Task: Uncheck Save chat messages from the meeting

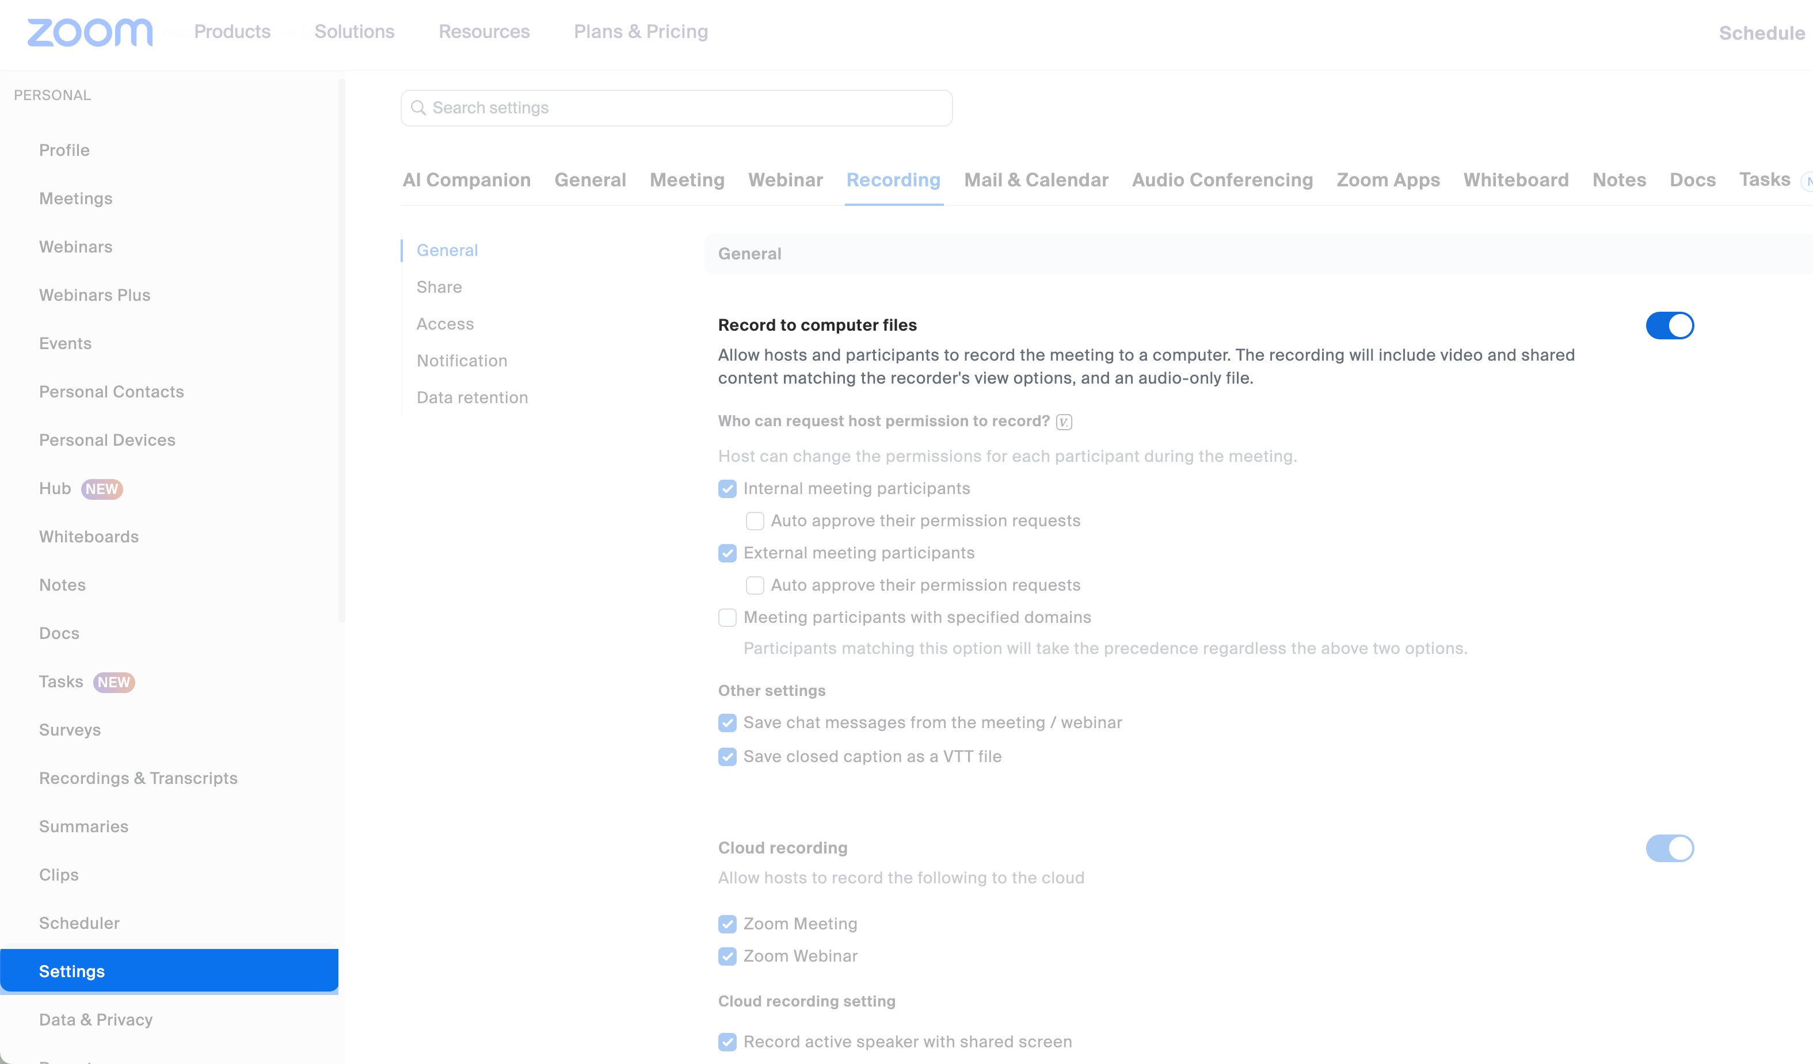Action: (x=726, y=722)
